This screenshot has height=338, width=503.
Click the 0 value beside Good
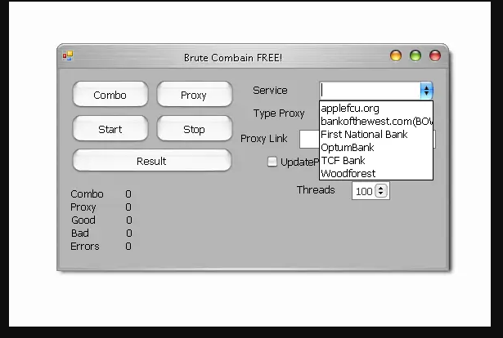(129, 220)
